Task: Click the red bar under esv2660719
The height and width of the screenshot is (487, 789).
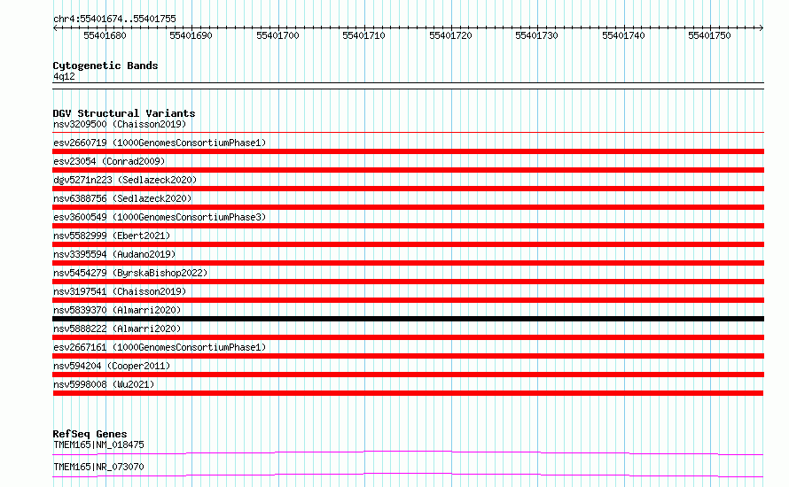Action: 408,151
